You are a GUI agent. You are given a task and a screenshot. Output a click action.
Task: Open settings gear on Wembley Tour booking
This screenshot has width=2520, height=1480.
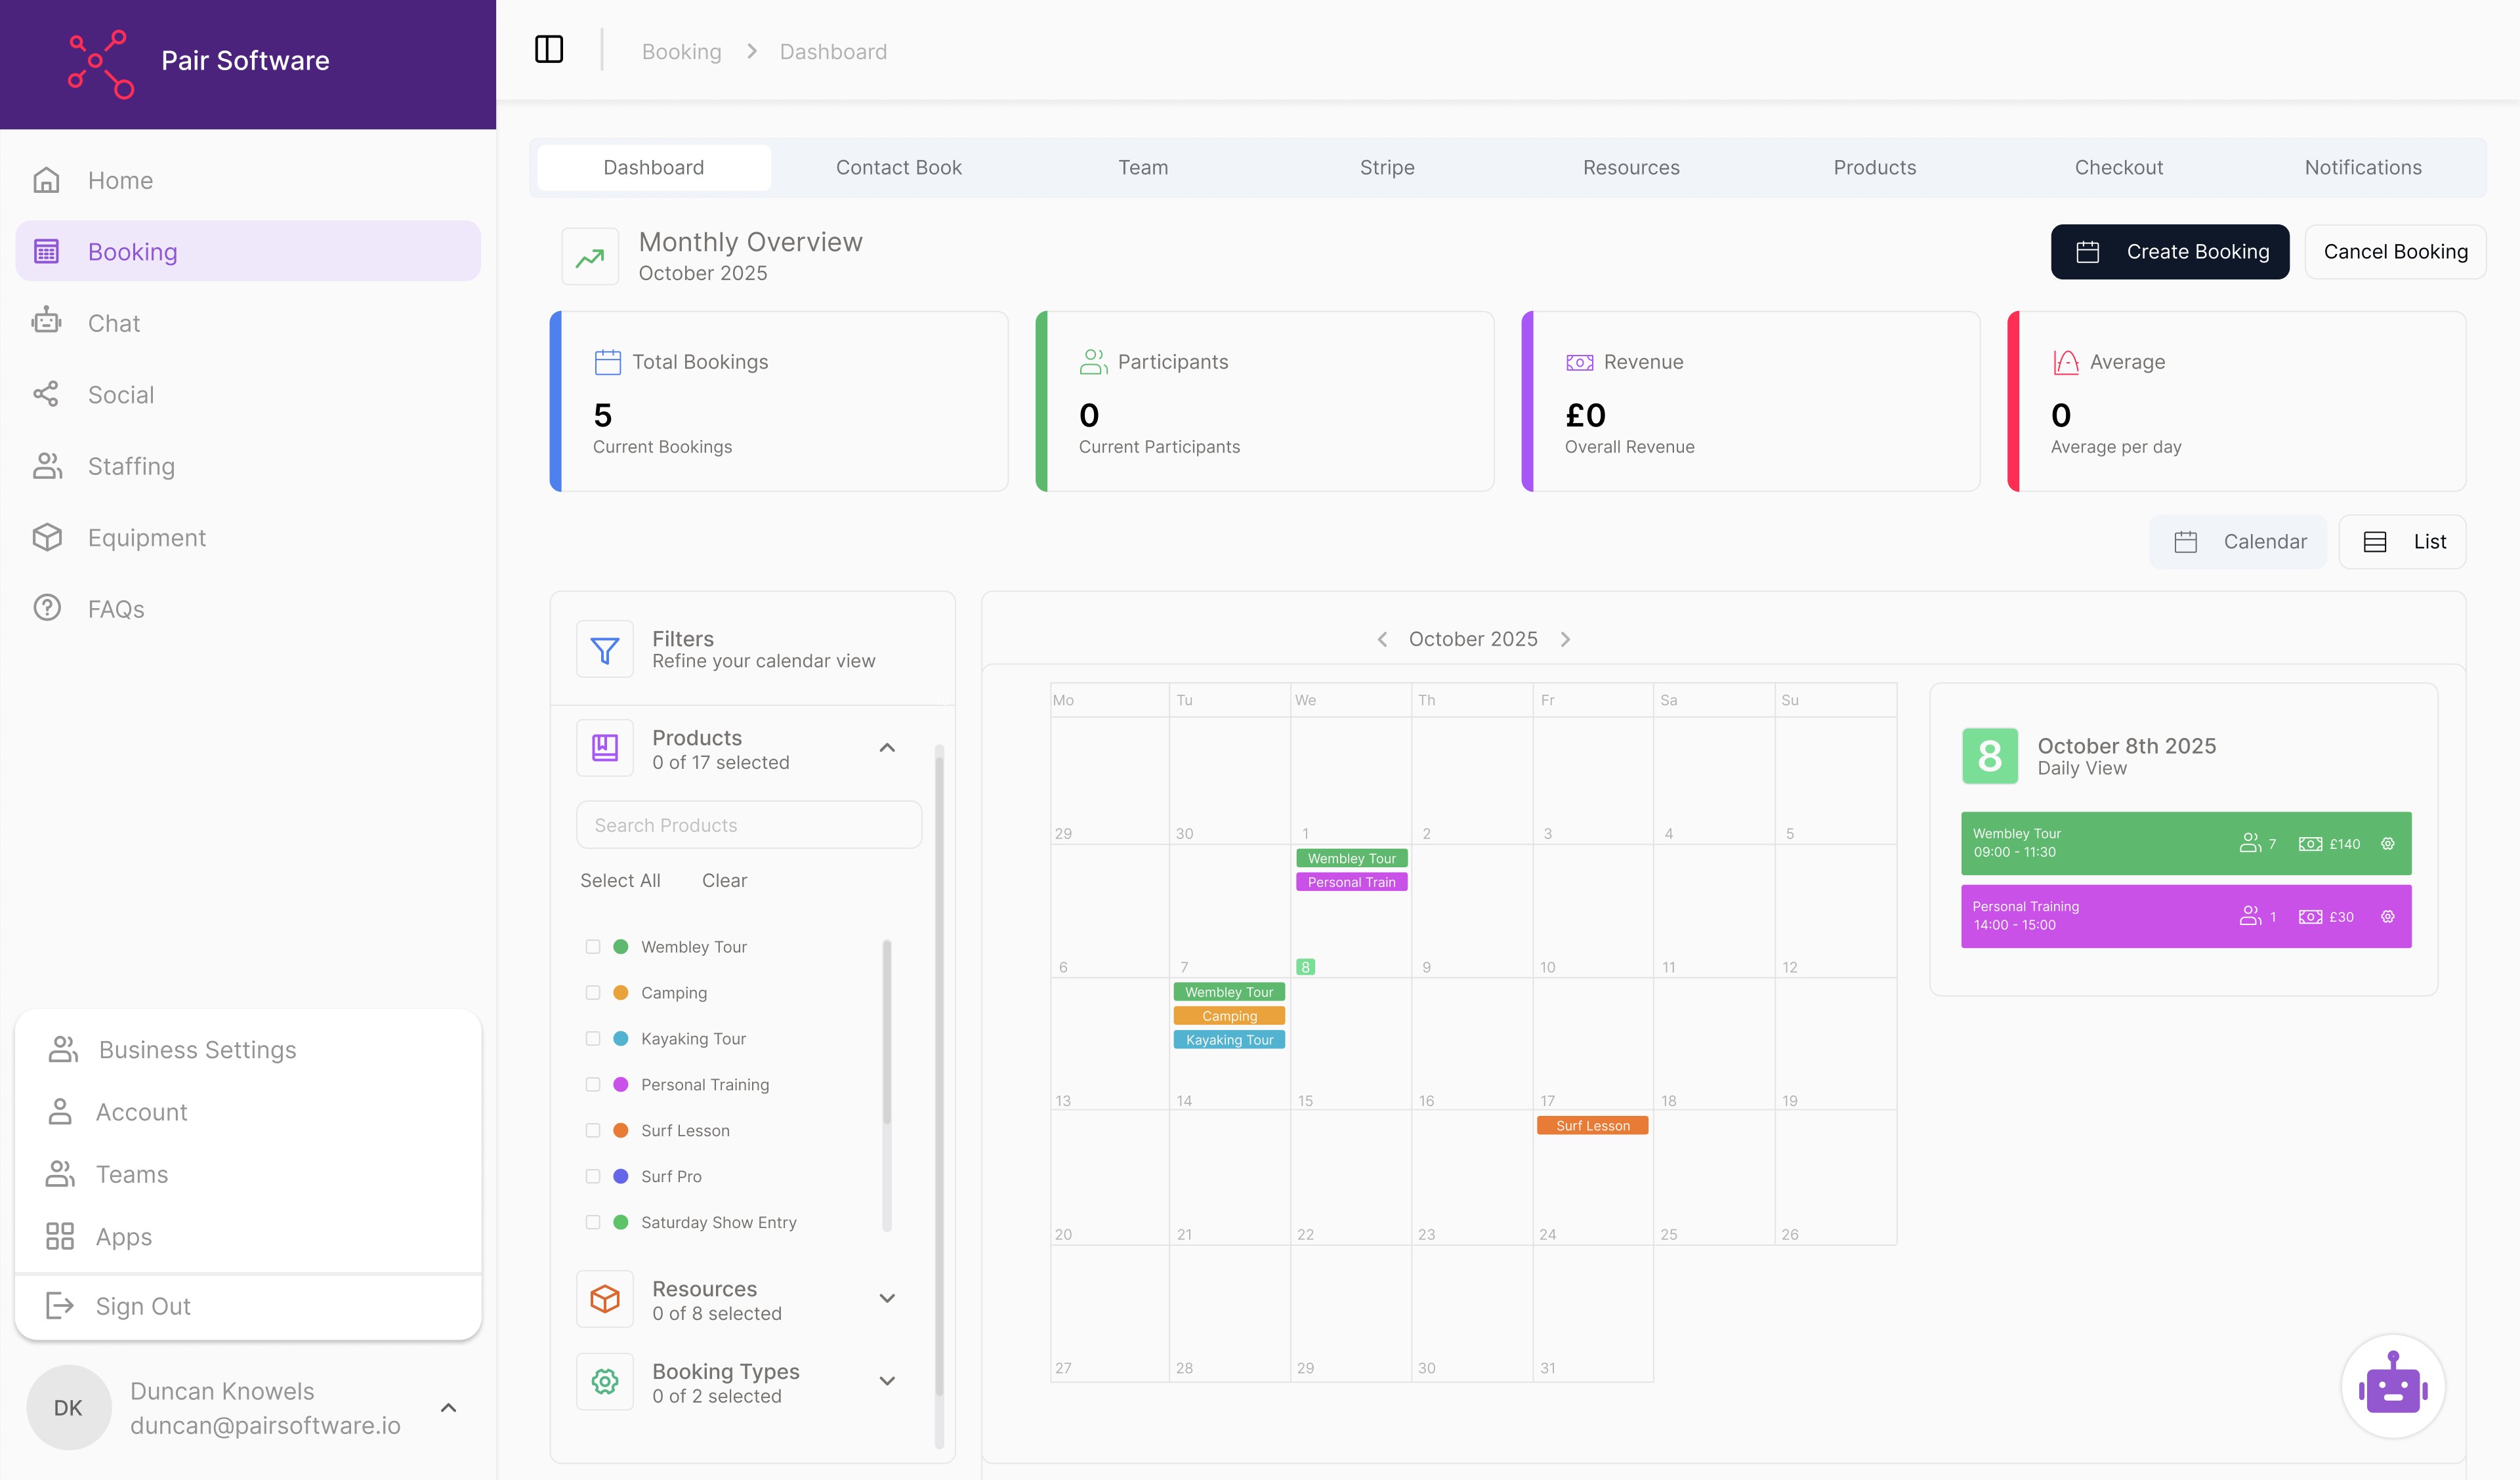point(2387,843)
